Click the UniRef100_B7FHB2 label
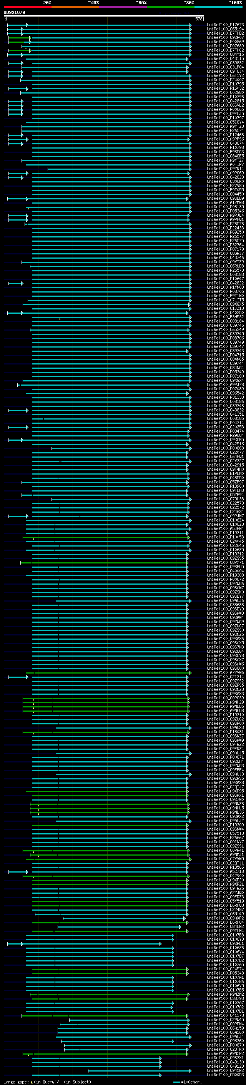Viewport: 246px width, 1085px height. 225,33
